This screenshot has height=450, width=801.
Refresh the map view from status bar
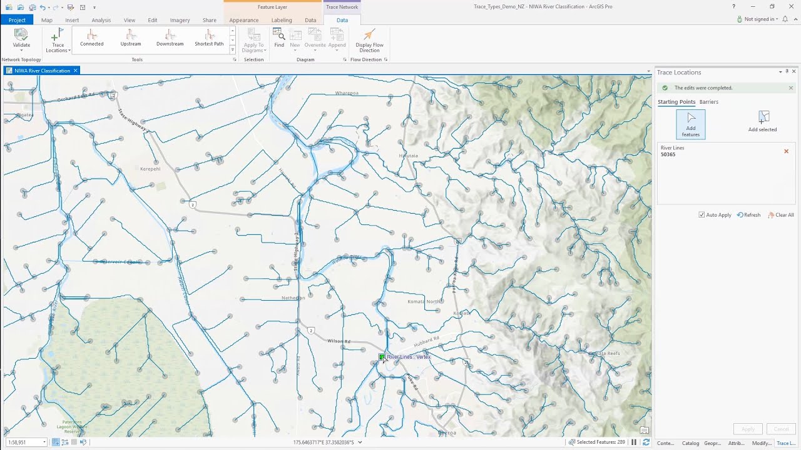[x=646, y=442]
